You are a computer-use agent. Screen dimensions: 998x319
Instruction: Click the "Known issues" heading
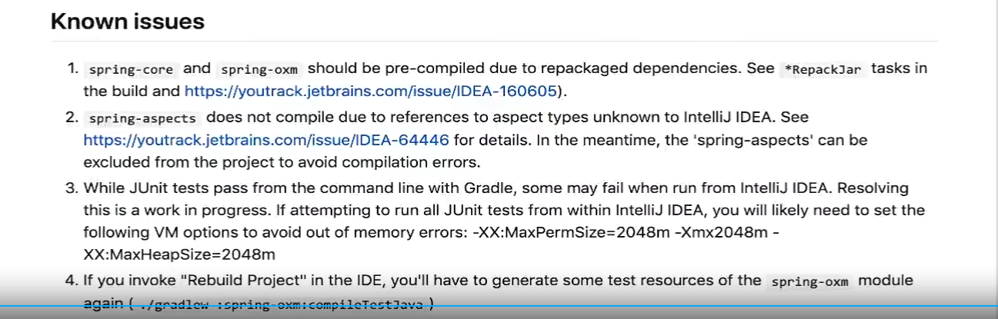128,22
